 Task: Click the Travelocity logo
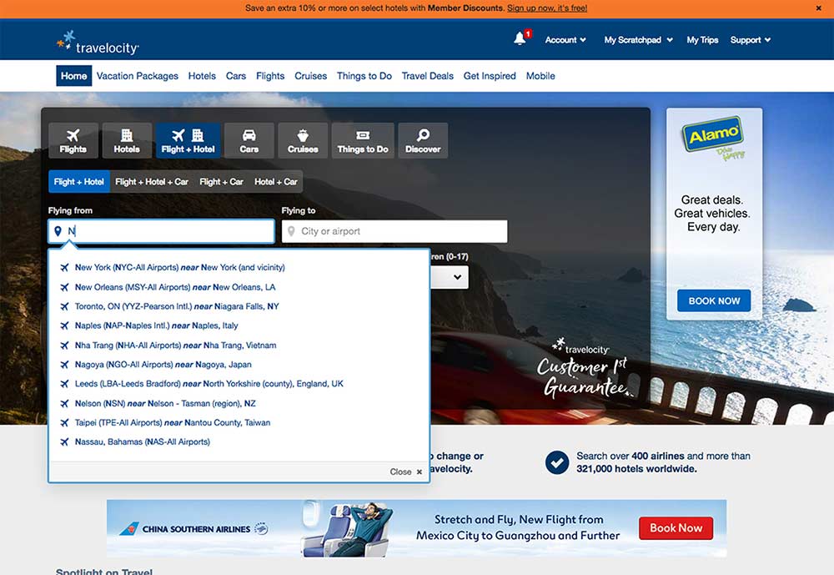click(x=98, y=43)
